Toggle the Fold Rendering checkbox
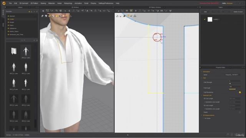246x138 pixels. pyautogui.click(x=240, y=92)
